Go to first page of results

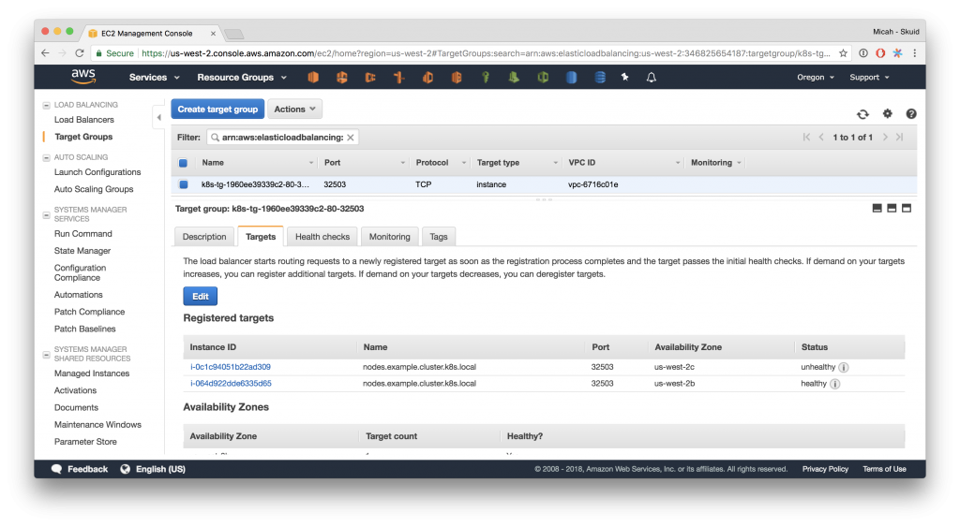click(x=806, y=137)
